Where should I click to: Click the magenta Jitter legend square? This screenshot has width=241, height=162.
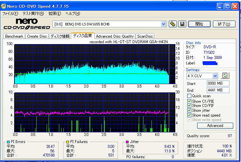[x=127, y=142]
